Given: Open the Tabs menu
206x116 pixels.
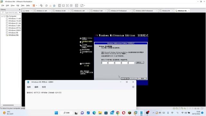Looking at the screenshot, I should click(23, 5).
